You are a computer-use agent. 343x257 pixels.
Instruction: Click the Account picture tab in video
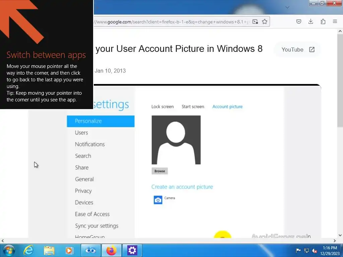(x=227, y=107)
